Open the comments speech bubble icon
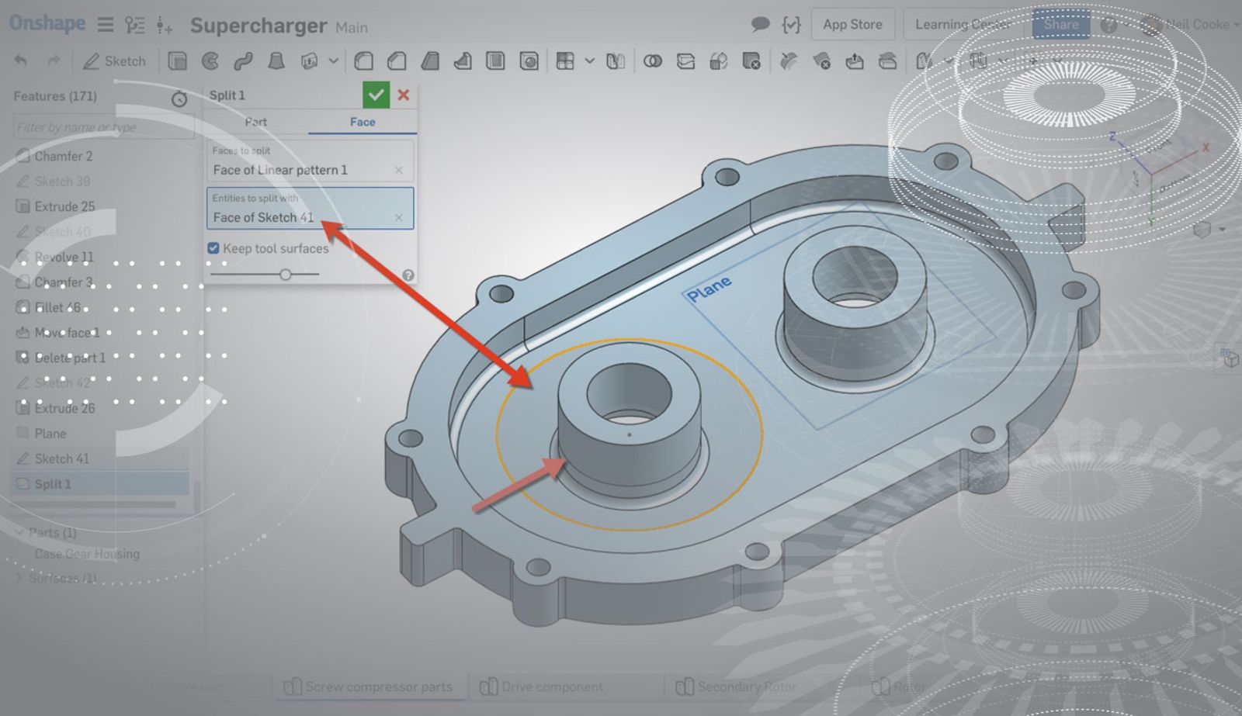Image resolution: width=1242 pixels, height=716 pixels. pos(760,25)
